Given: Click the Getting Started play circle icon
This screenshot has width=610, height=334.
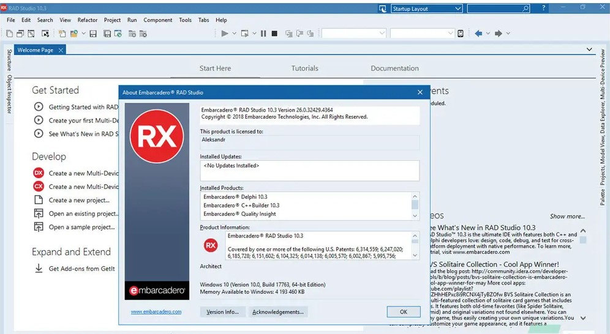Looking at the screenshot, I should click(39, 106).
